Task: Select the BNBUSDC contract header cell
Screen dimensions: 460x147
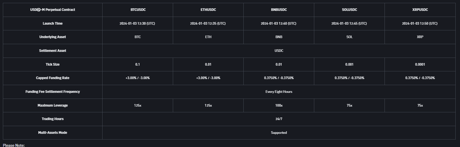Action: pos(279,10)
